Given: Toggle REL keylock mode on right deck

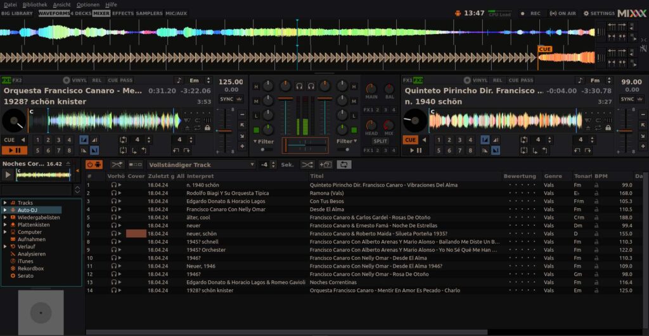Looking at the screenshot, I should [498, 80].
